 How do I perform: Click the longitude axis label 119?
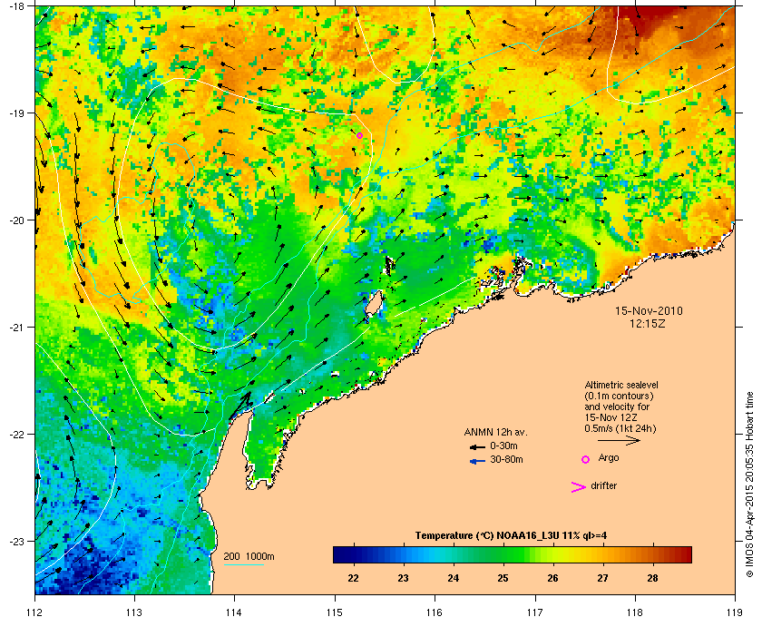point(734,612)
